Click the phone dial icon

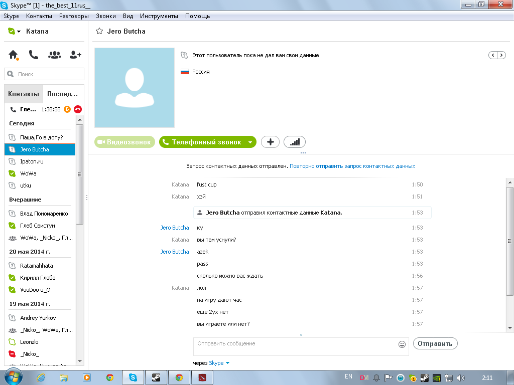point(34,55)
